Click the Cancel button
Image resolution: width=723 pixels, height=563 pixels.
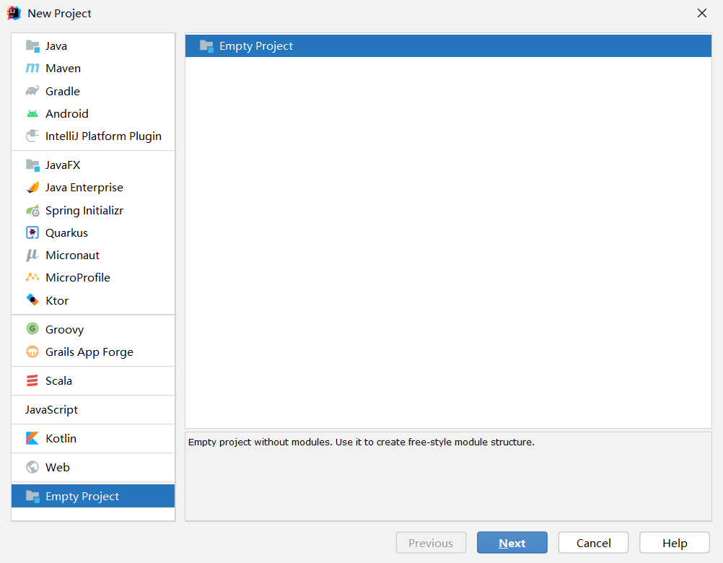point(593,542)
